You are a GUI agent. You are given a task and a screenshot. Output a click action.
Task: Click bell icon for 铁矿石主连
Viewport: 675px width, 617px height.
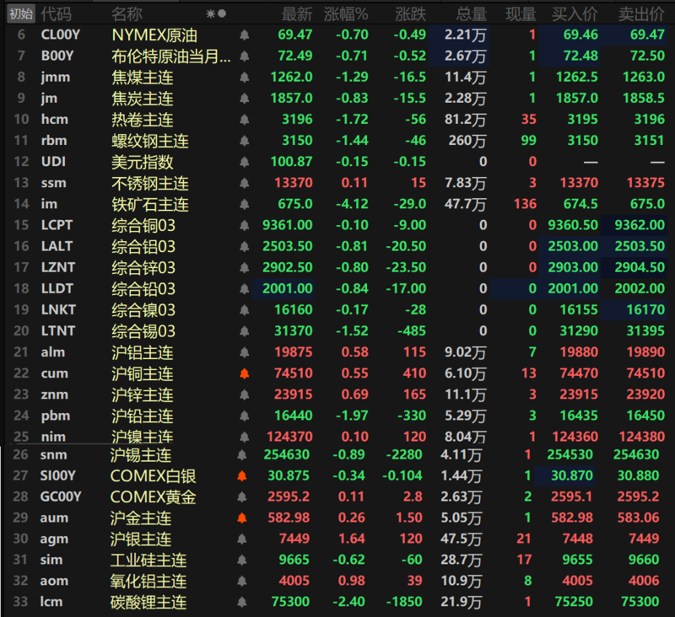(244, 204)
